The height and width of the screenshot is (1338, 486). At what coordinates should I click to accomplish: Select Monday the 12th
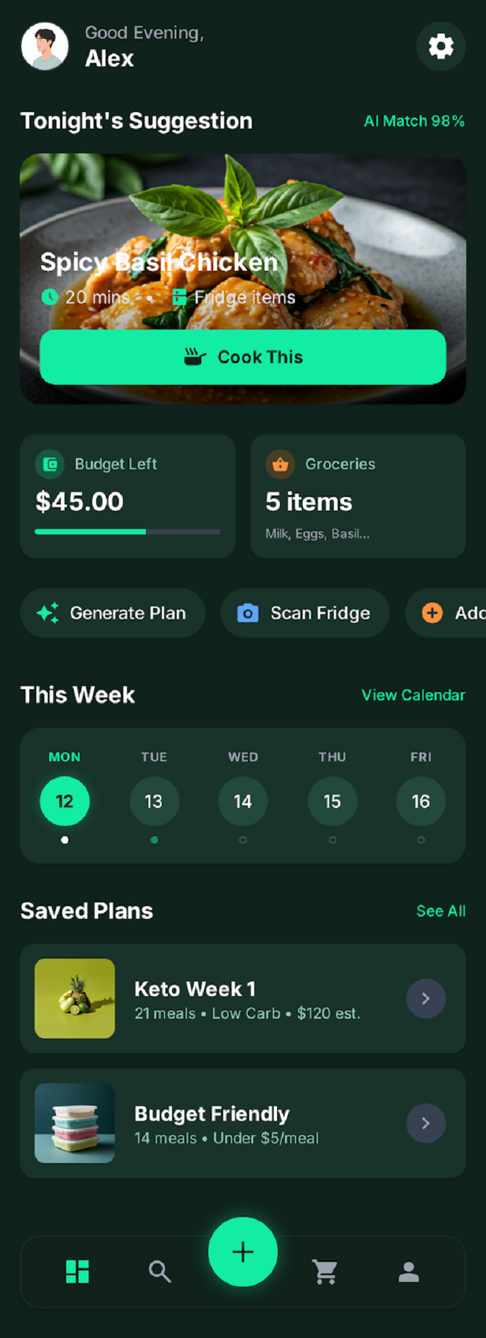pyautogui.click(x=65, y=801)
